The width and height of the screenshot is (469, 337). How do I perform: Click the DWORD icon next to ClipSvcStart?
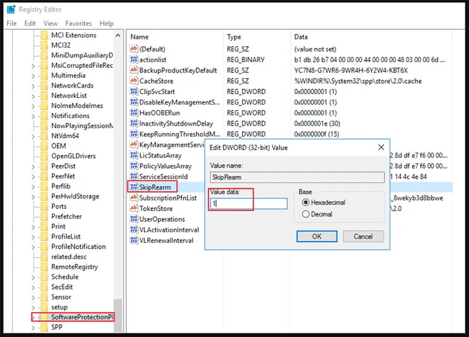[x=133, y=92]
